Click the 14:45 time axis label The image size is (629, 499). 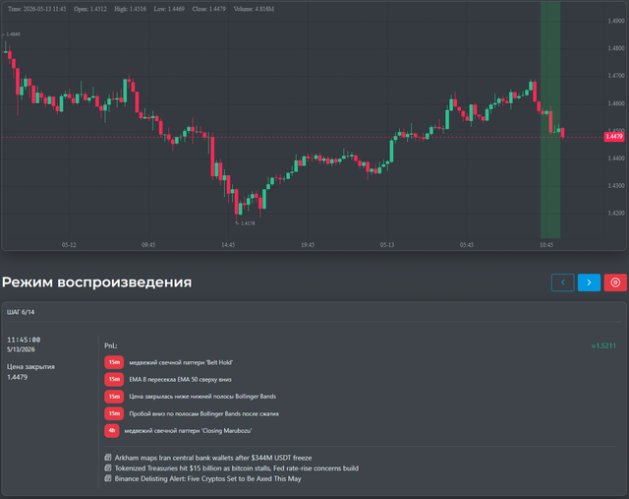pyautogui.click(x=228, y=245)
